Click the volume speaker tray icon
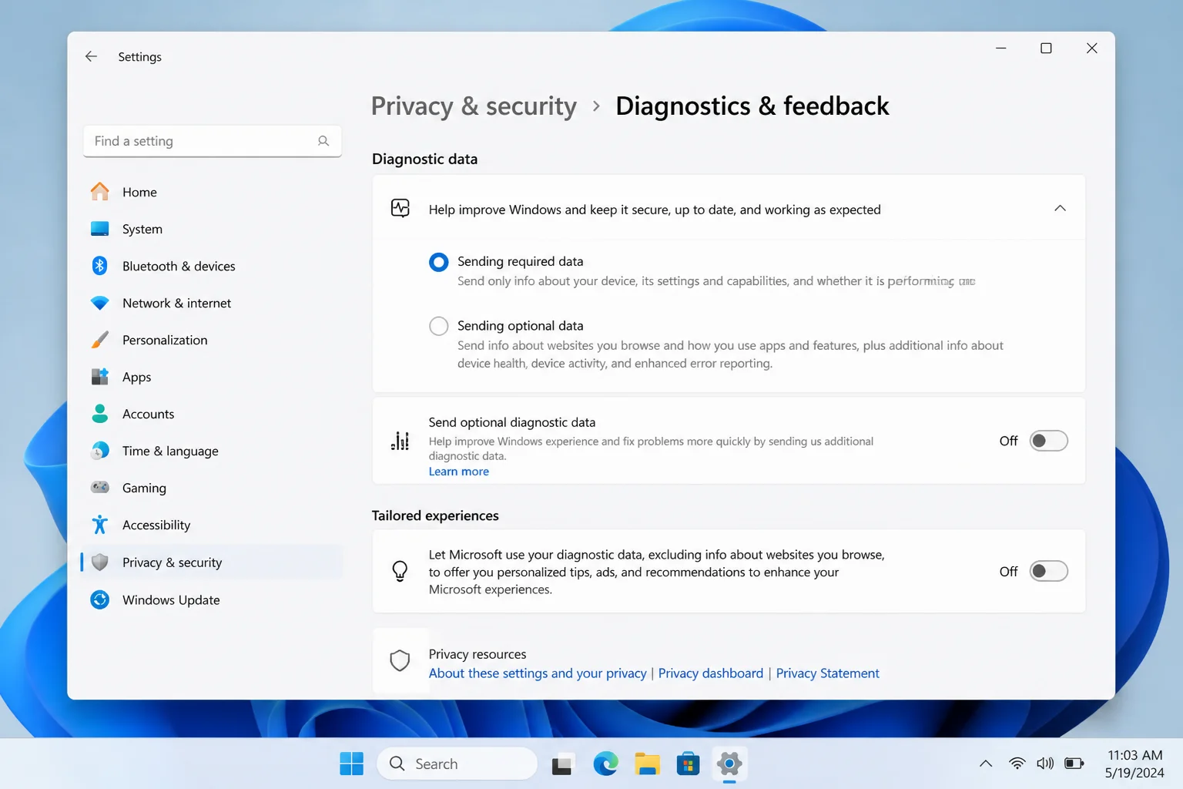This screenshot has height=789, width=1183. (1044, 764)
